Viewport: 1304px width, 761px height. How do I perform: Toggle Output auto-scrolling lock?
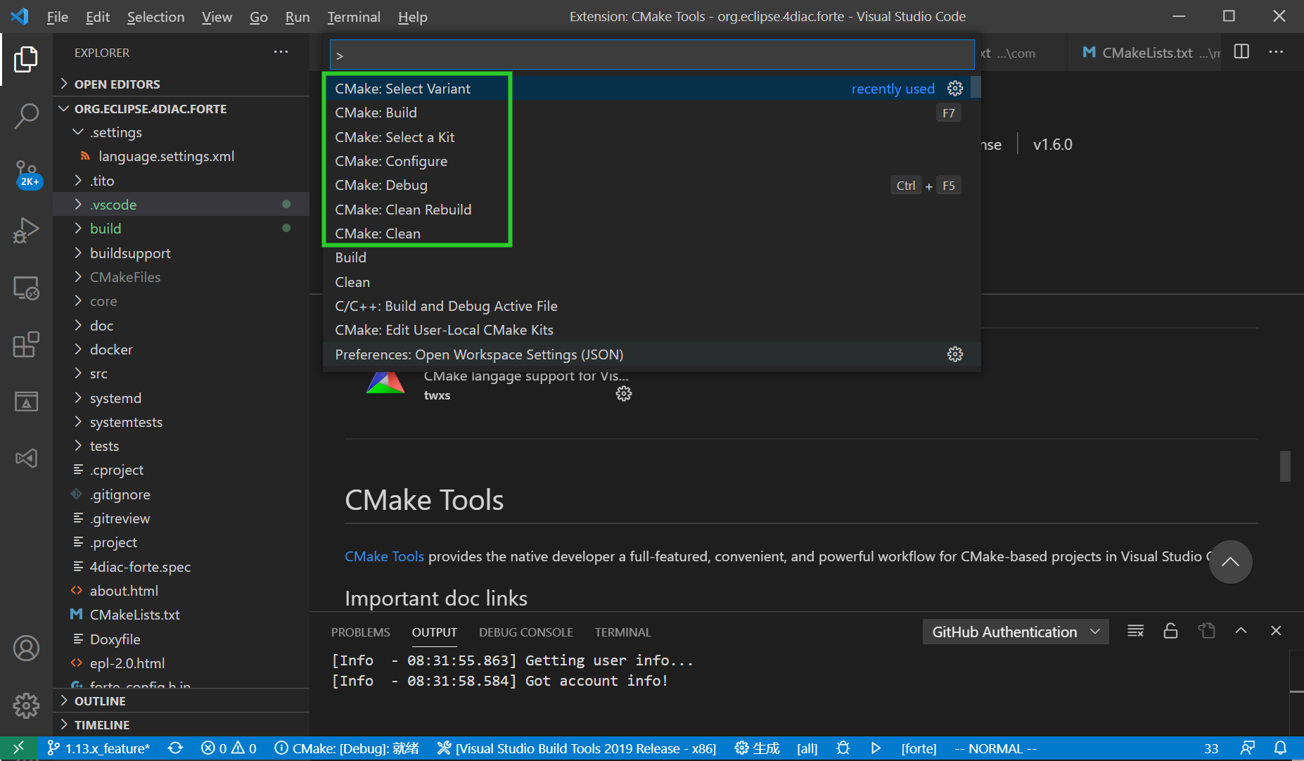pos(1170,630)
